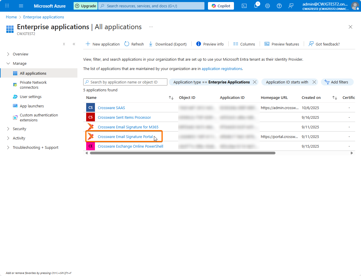
Task: Select User settings in sidebar
Action: click(31, 97)
